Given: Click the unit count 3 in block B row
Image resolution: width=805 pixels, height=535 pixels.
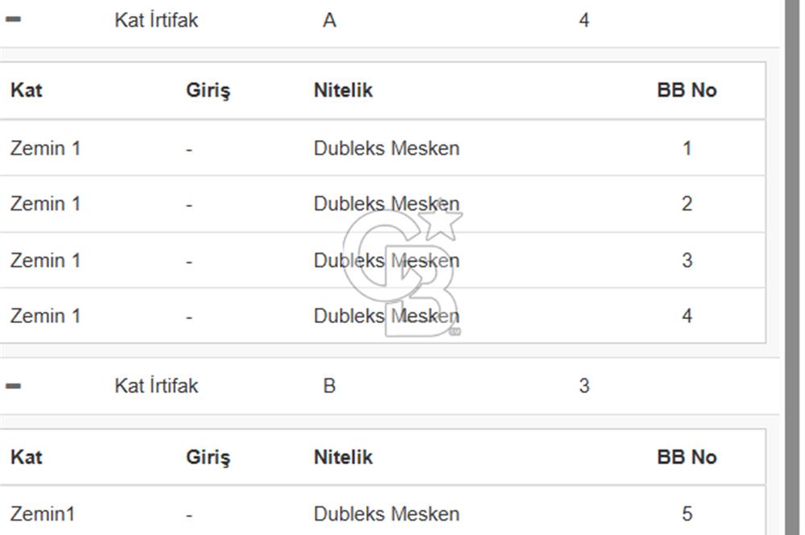Looking at the screenshot, I should [584, 386].
